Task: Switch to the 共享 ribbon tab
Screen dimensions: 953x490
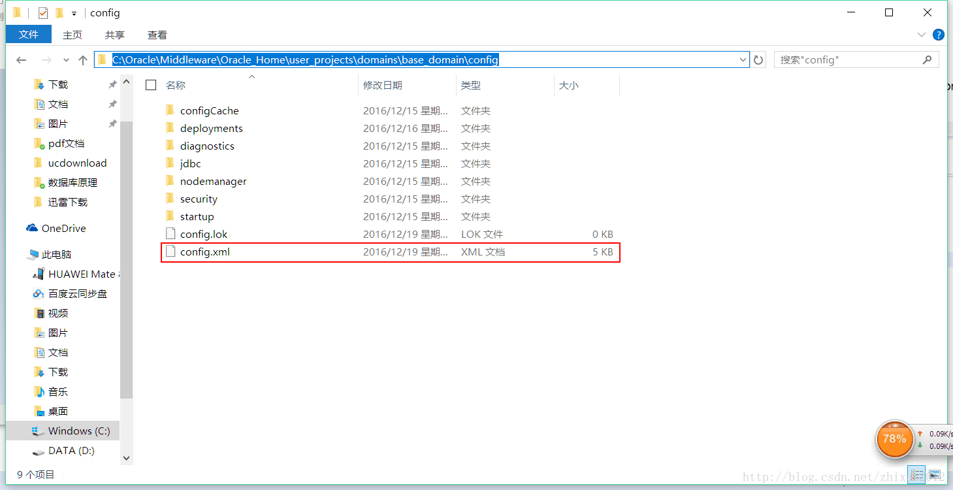Action: [115, 35]
